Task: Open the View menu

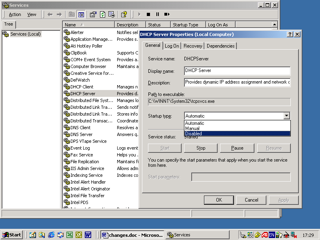Action: 32,14
